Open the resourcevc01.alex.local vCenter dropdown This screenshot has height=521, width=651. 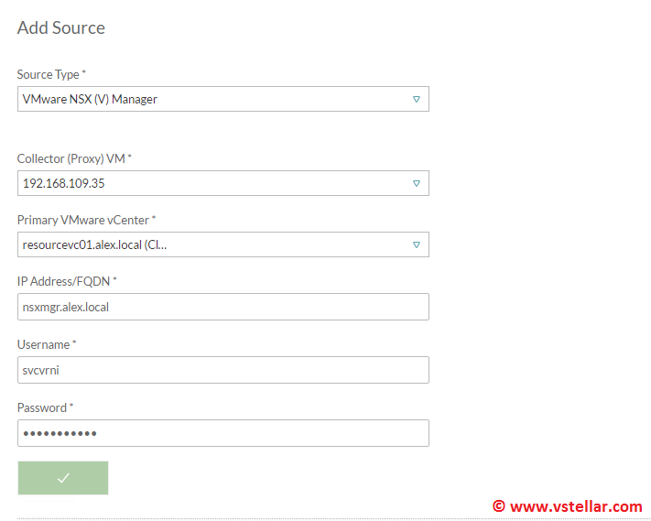[222, 244]
